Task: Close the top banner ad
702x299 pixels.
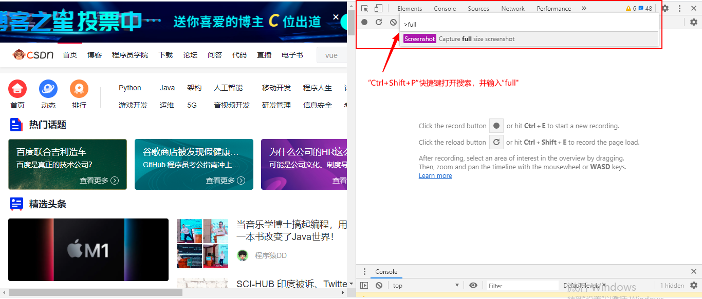Action: click(x=336, y=17)
